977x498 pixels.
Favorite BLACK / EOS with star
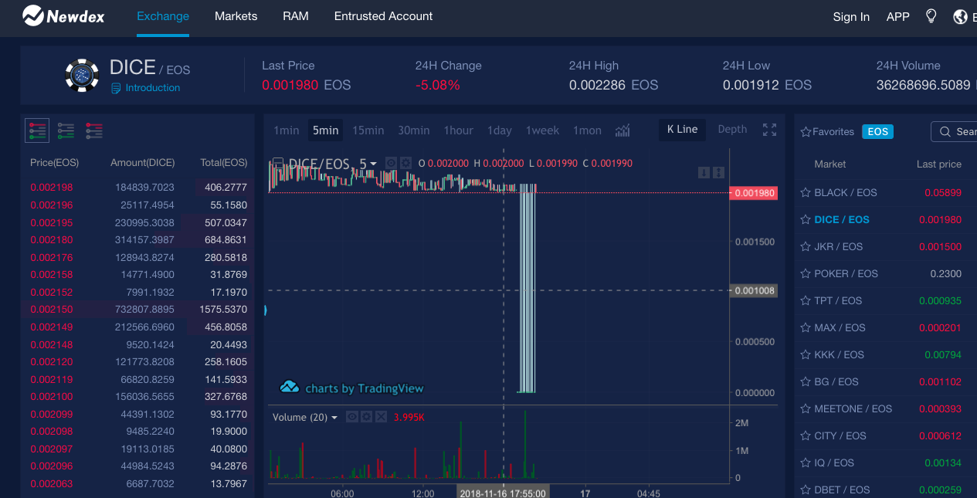[x=806, y=193]
